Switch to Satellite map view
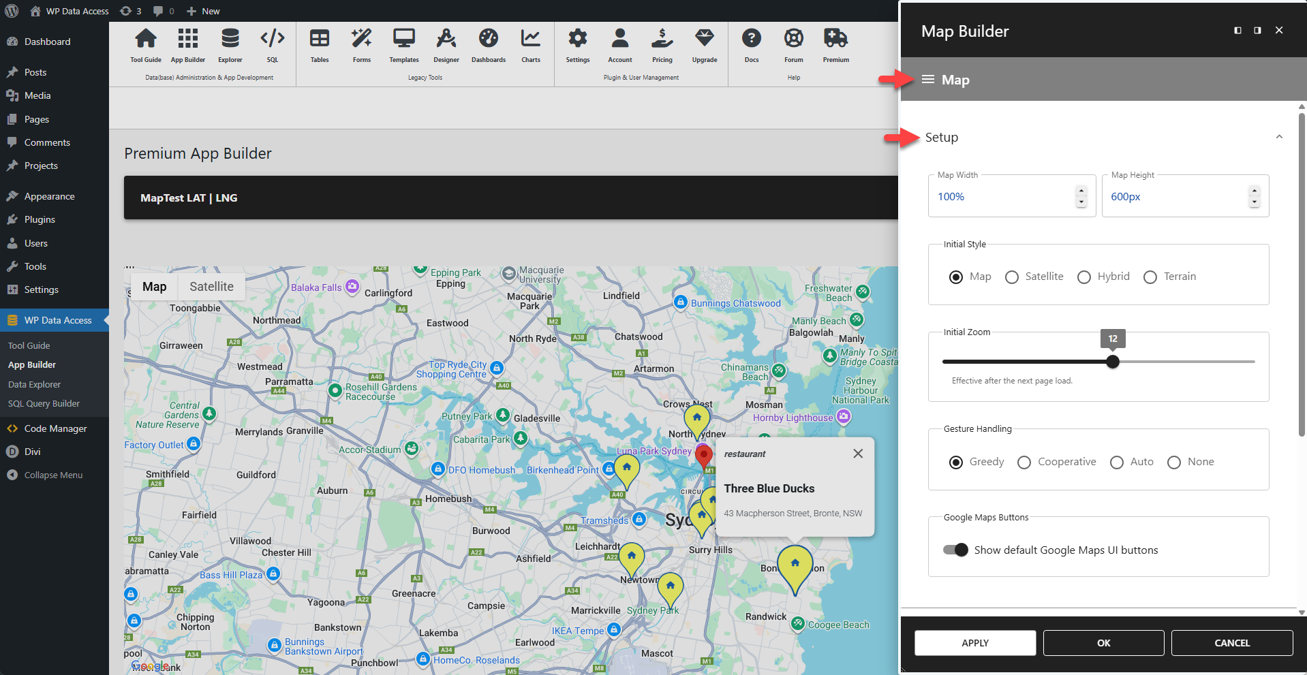Screen dimensions: 1307x675 (x=211, y=286)
